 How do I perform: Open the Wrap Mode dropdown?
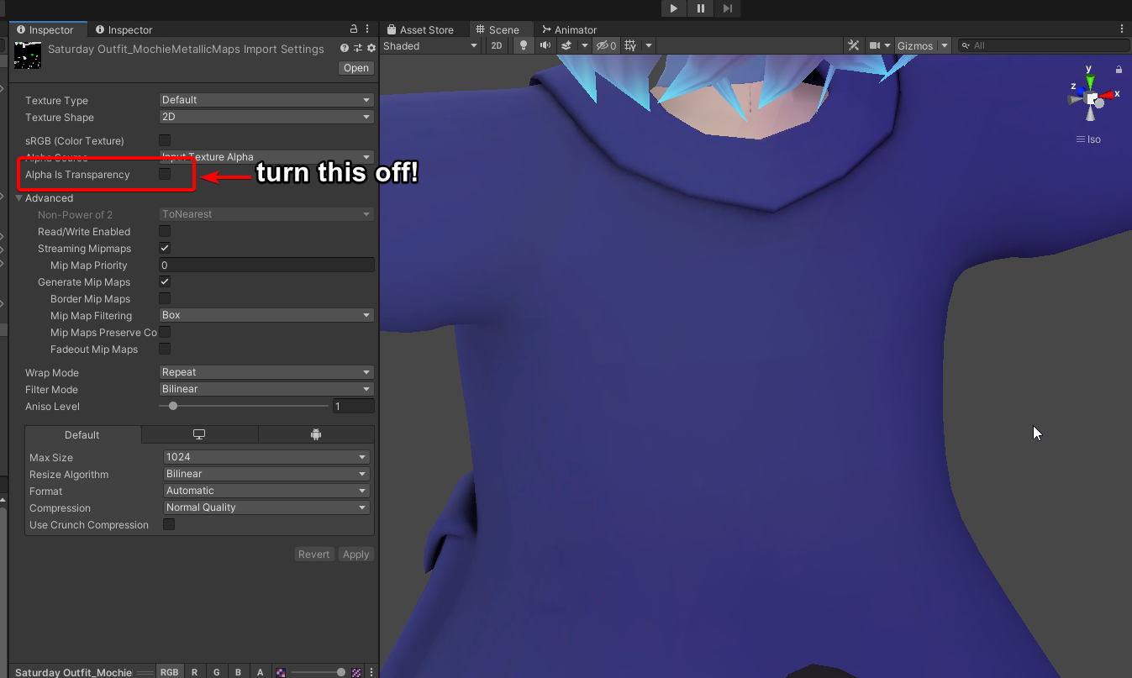[266, 371]
